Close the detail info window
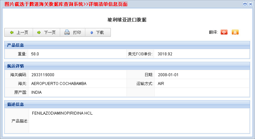The width and height of the screenshot is (255, 139). 250,4
